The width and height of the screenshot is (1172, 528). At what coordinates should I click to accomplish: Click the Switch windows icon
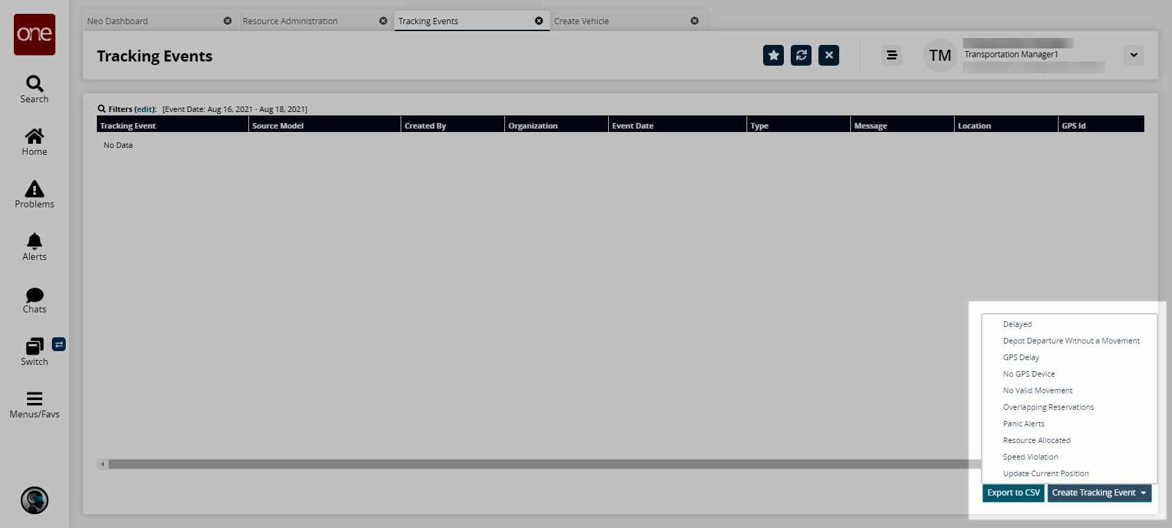pos(35,346)
